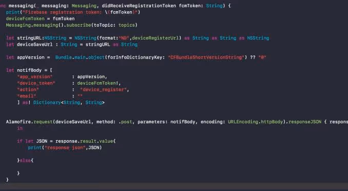Click the format: label in NSString initializer
348x191 pixels.
(x=109, y=38)
